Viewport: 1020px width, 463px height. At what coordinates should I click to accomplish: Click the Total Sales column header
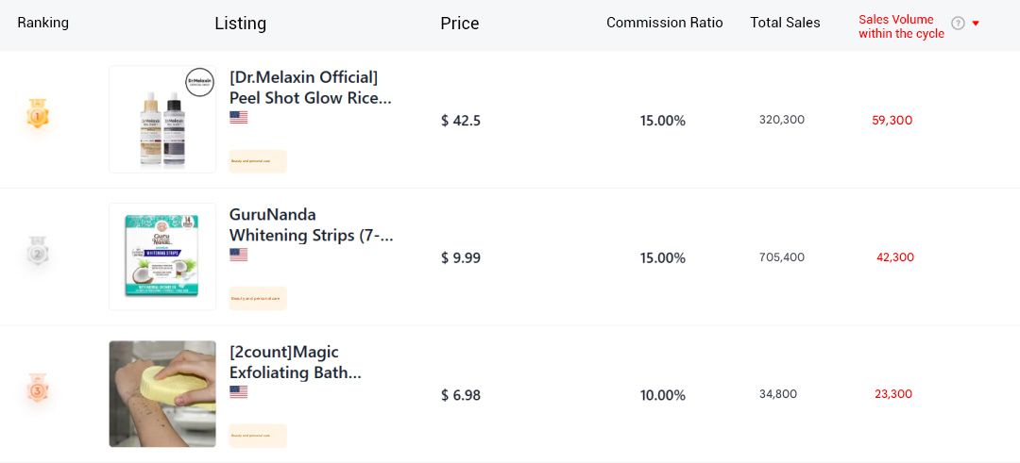click(x=785, y=23)
